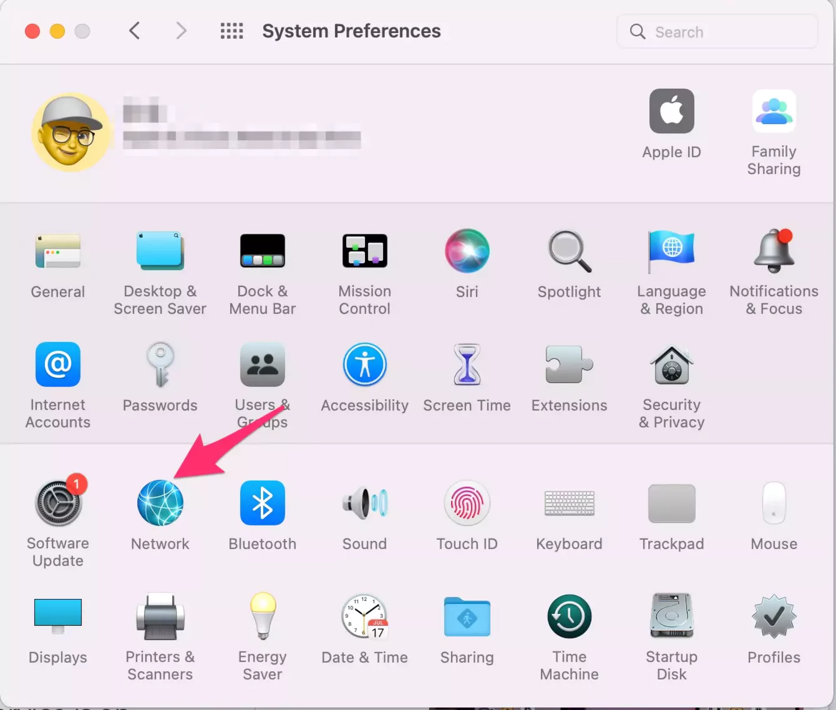
Task: Open Bluetooth preferences
Action: tap(262, 503)
